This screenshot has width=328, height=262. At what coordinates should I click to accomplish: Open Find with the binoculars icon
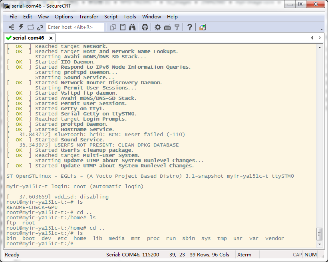tap(132, 27)
